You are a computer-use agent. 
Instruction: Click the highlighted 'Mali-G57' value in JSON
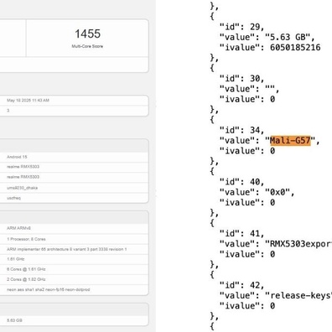[x=290, y=140]
